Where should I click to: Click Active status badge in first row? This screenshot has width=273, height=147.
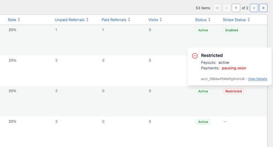(203, 30)
